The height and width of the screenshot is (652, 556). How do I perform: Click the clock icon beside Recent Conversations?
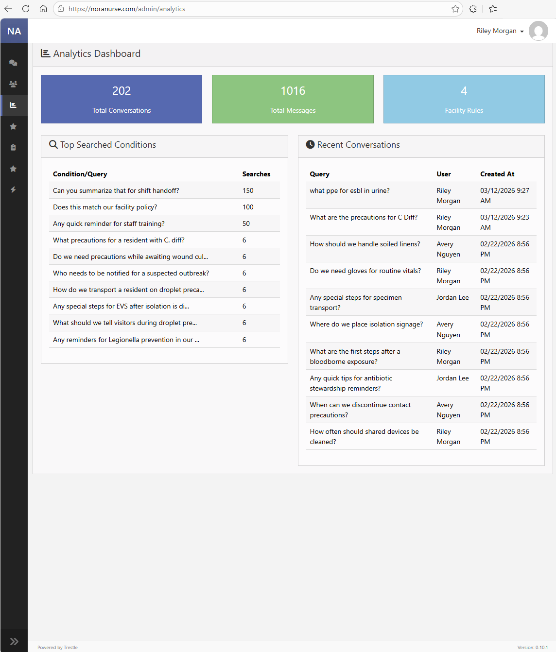click(x=310, y=144)
